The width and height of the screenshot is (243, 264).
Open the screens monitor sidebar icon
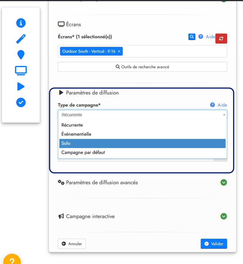point(21,70)
